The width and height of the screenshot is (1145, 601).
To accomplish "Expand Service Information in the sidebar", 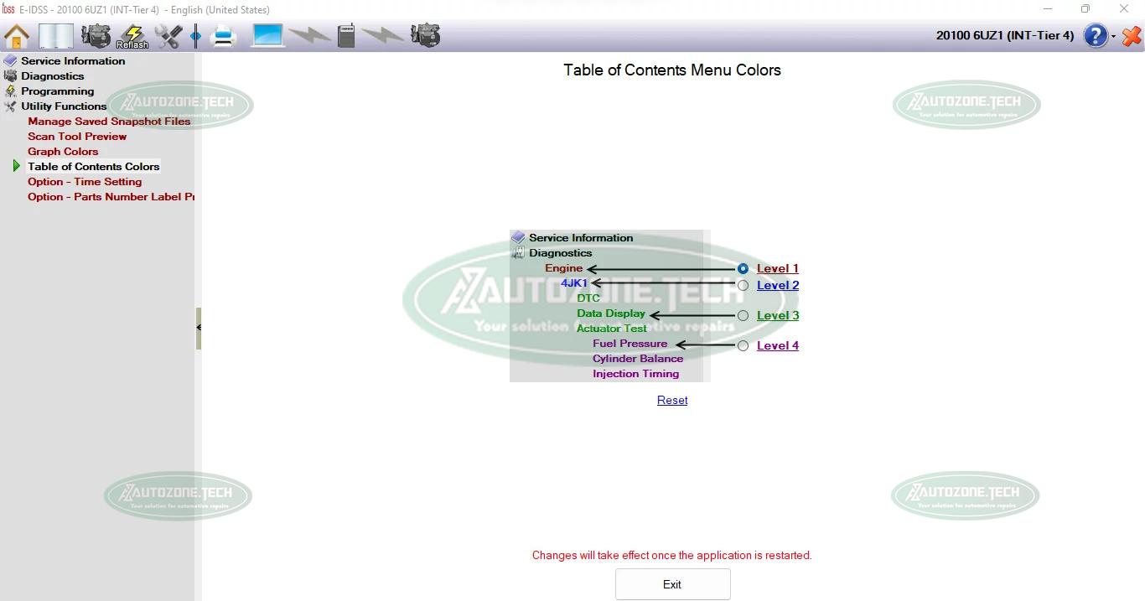I will (73, 61).
